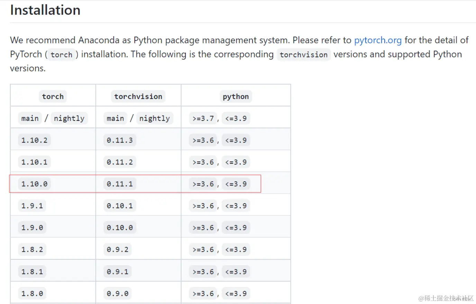Click the inline 'torchvision' code tag in paragraph
Viewport: 476px width, 304px height.
[x=303, y=55]
